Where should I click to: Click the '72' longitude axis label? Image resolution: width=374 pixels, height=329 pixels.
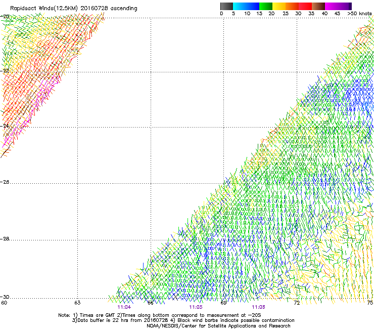[297, 303]
